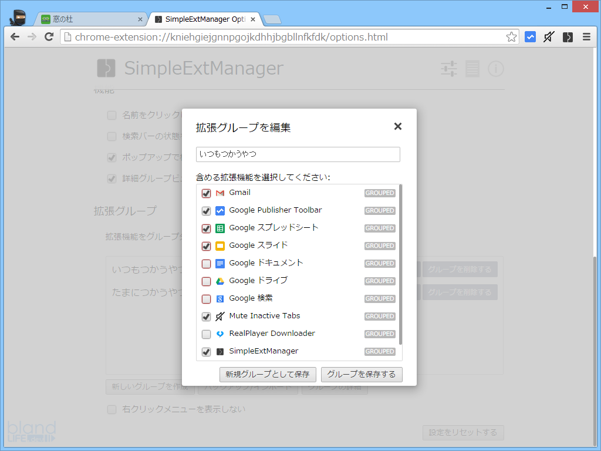Viewport: 601px width, 451px height.
Task: Click the Gmail envelope icon
Action: (220, 193)
